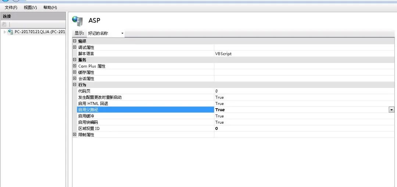397x187 pixels.
Task: Click the 代码页 value field
Action: 301,91
